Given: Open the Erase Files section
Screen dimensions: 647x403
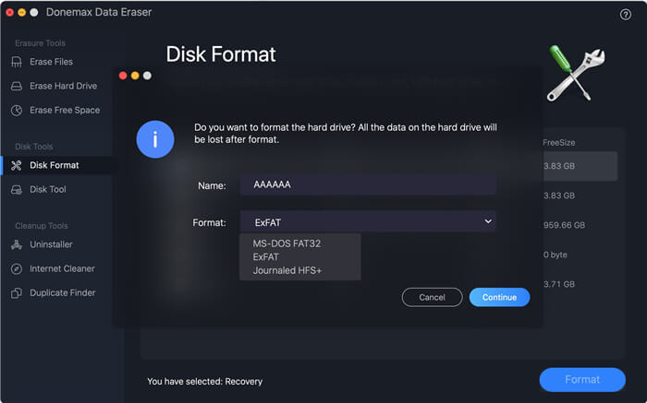Looking at the screenshot, I should point(51,62).
